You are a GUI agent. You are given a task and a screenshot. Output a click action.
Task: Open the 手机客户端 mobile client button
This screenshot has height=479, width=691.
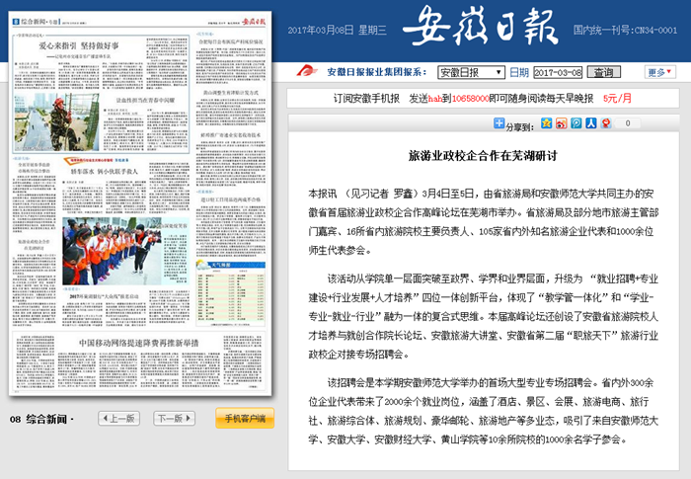tap(245, 418)
